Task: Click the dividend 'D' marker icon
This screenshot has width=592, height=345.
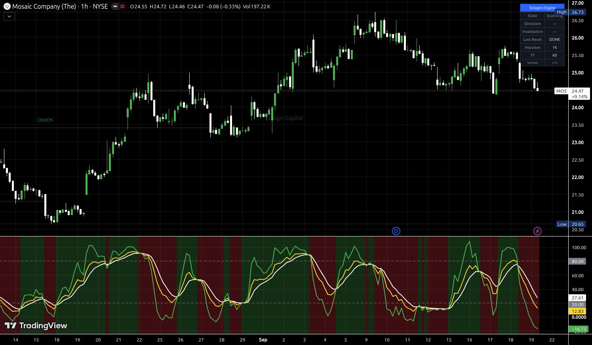Action: [396, 231]
